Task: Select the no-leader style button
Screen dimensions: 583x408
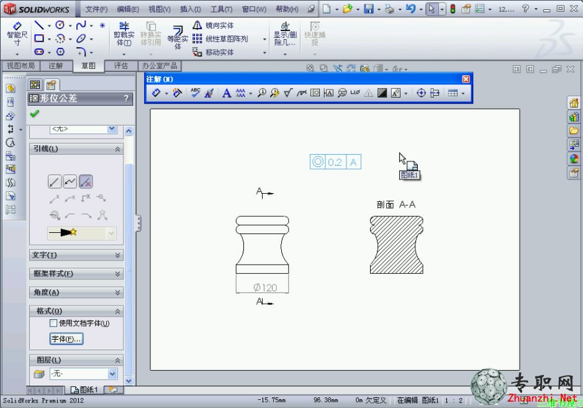Action: click(86, 181)
